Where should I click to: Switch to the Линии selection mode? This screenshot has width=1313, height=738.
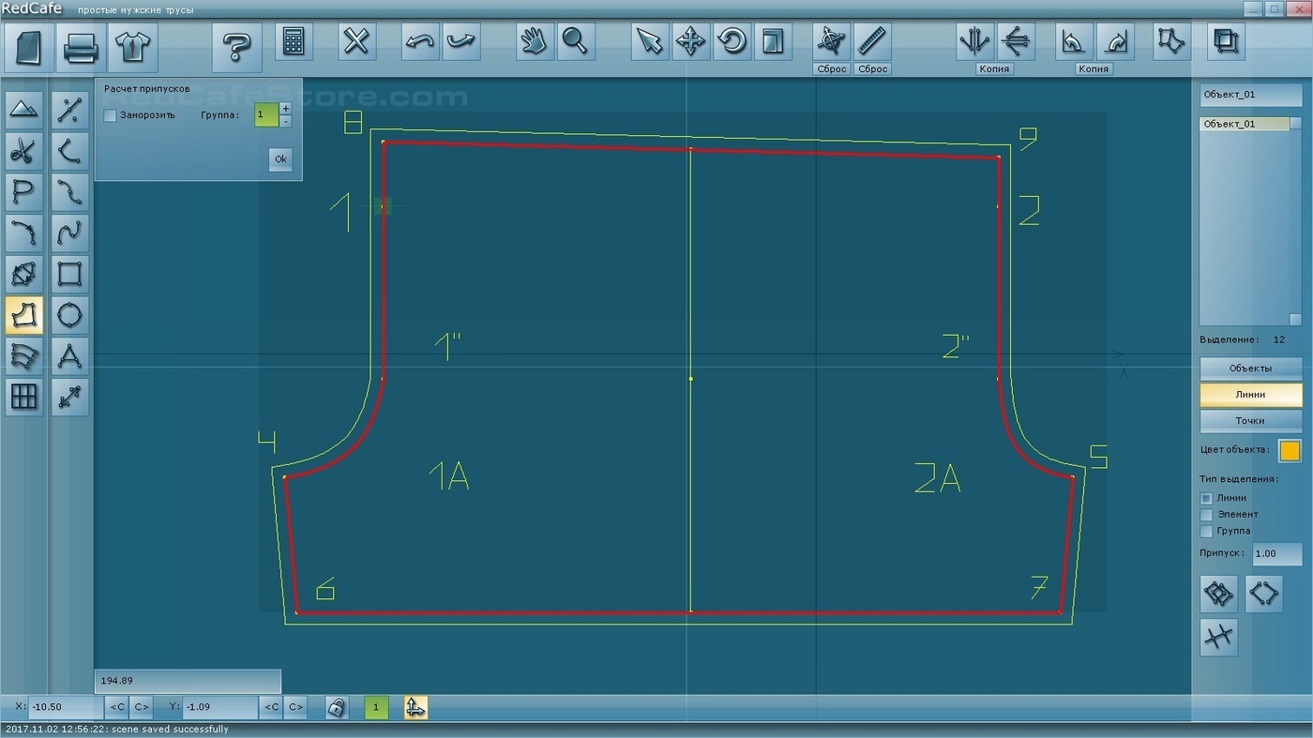point(1250,394)
